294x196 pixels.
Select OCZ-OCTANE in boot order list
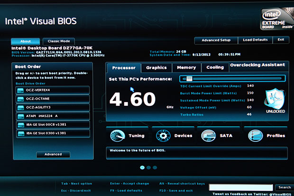(x=53, y=99)
